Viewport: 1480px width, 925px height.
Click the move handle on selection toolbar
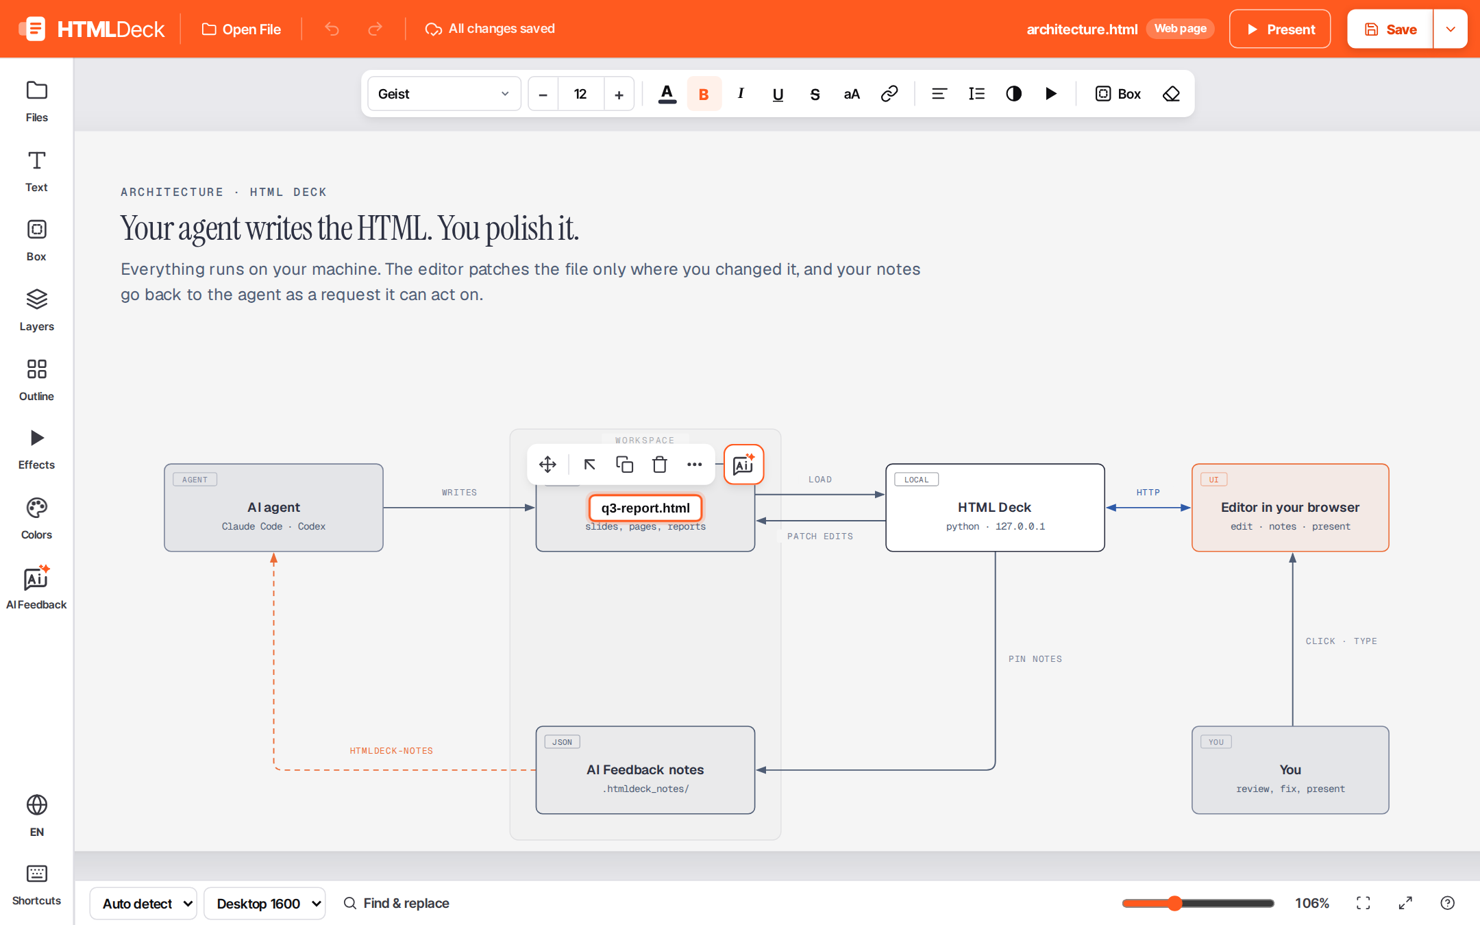[x=547, y=465]
